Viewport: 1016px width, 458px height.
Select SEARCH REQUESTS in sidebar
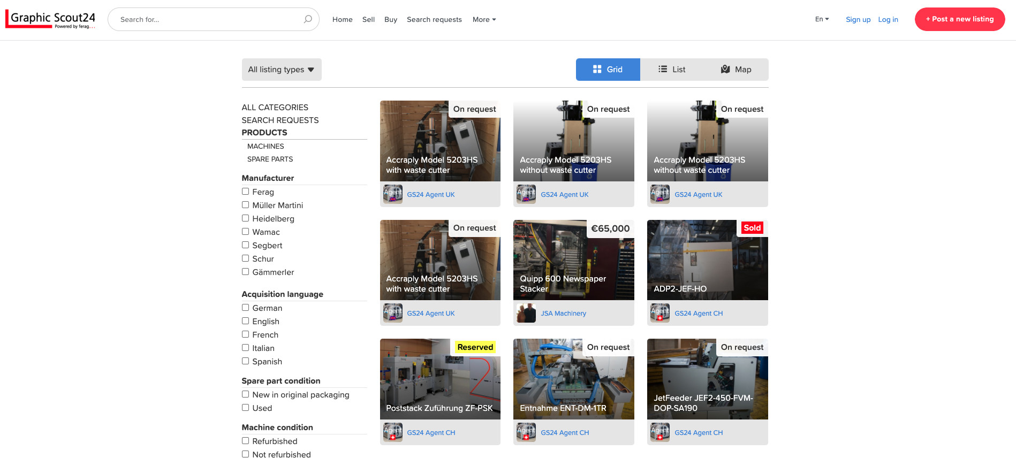[280, 120]
